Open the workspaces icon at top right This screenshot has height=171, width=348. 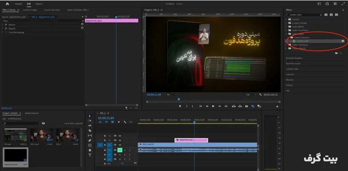point(335,4)
